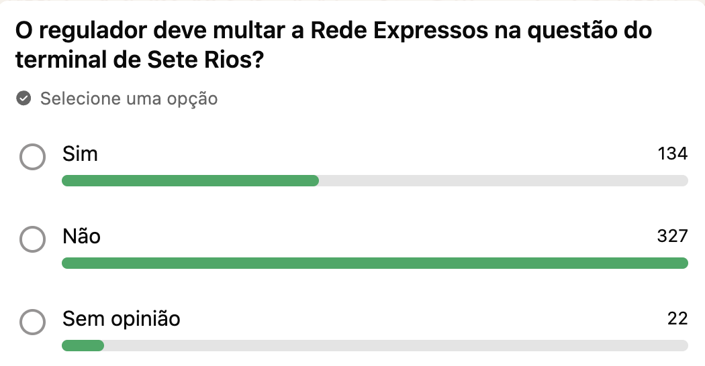Click the full green Não results bar
This screenshot has height=366, width=705.
375,263
